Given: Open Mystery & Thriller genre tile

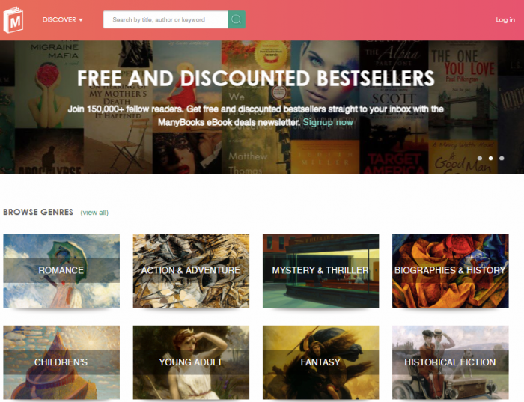Looking at the screenshot, I should coord(321,271).
